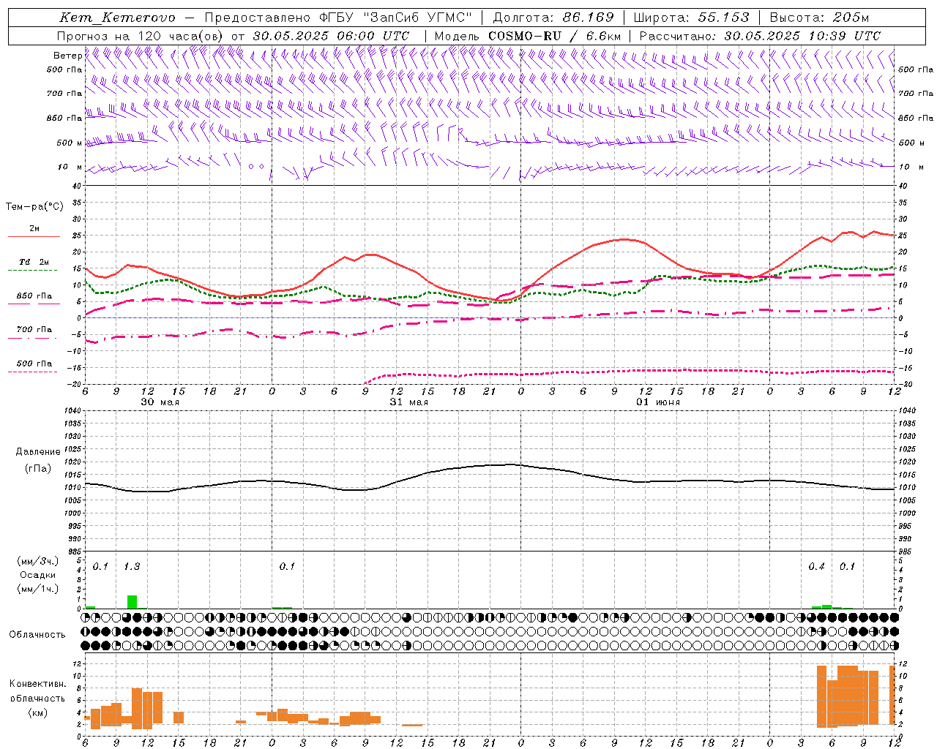Image resolution: width=937 pixels, height=749 pixels.
Task: Click the model name "COSMO-RU"
Action: pos(525,36)
